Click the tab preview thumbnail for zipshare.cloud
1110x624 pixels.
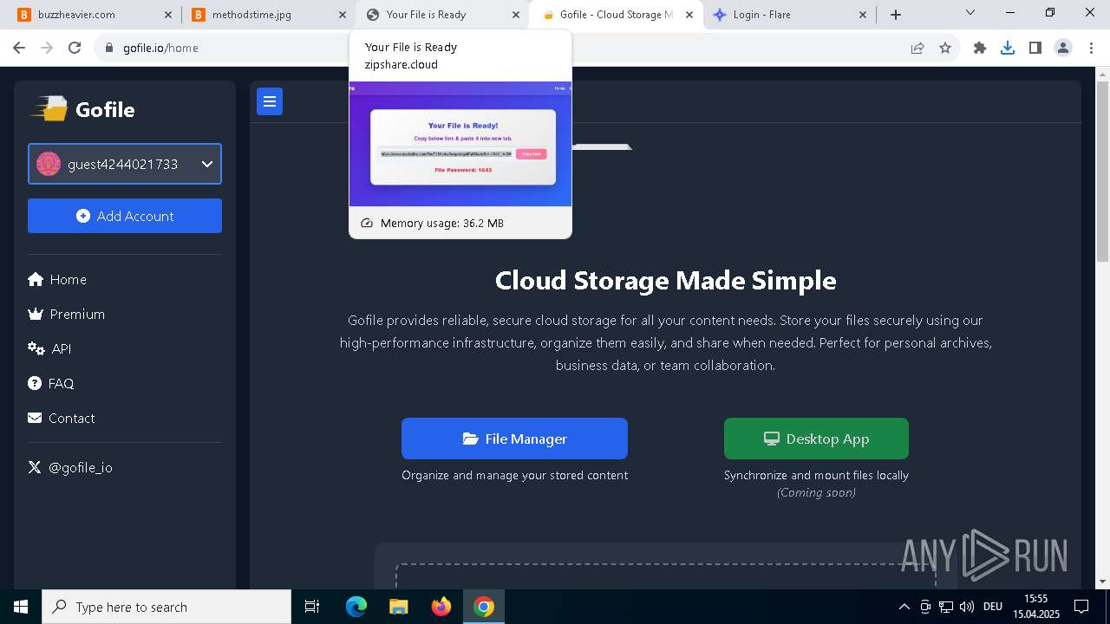point(460,144)
